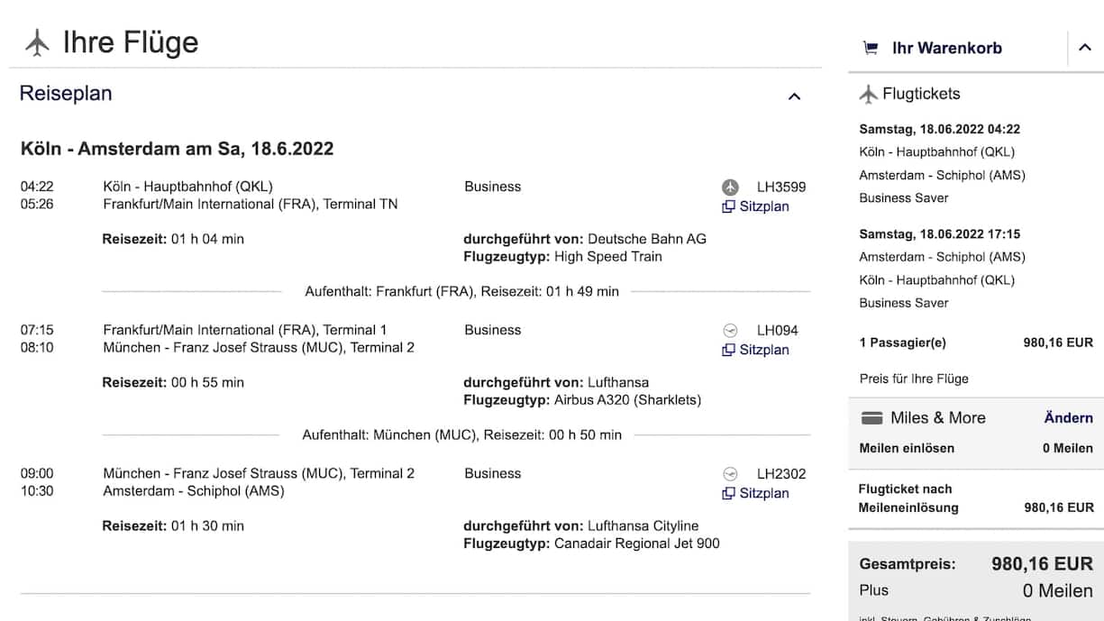1104x621 pixels.
Task: Click the flight number LH3599
Action: 780,187
